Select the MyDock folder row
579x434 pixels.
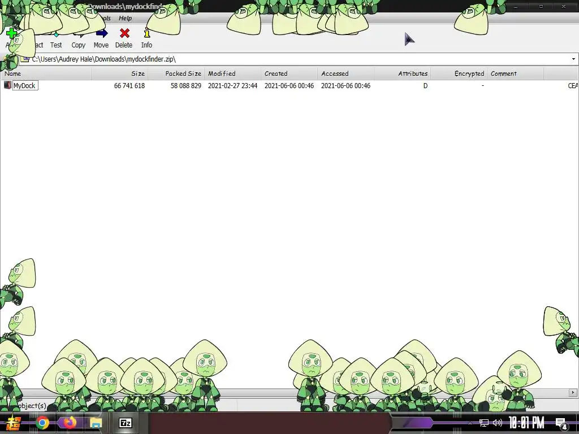289,86
